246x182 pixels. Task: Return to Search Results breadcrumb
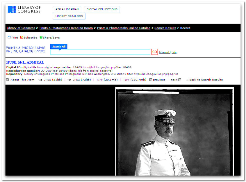[165, 28]
